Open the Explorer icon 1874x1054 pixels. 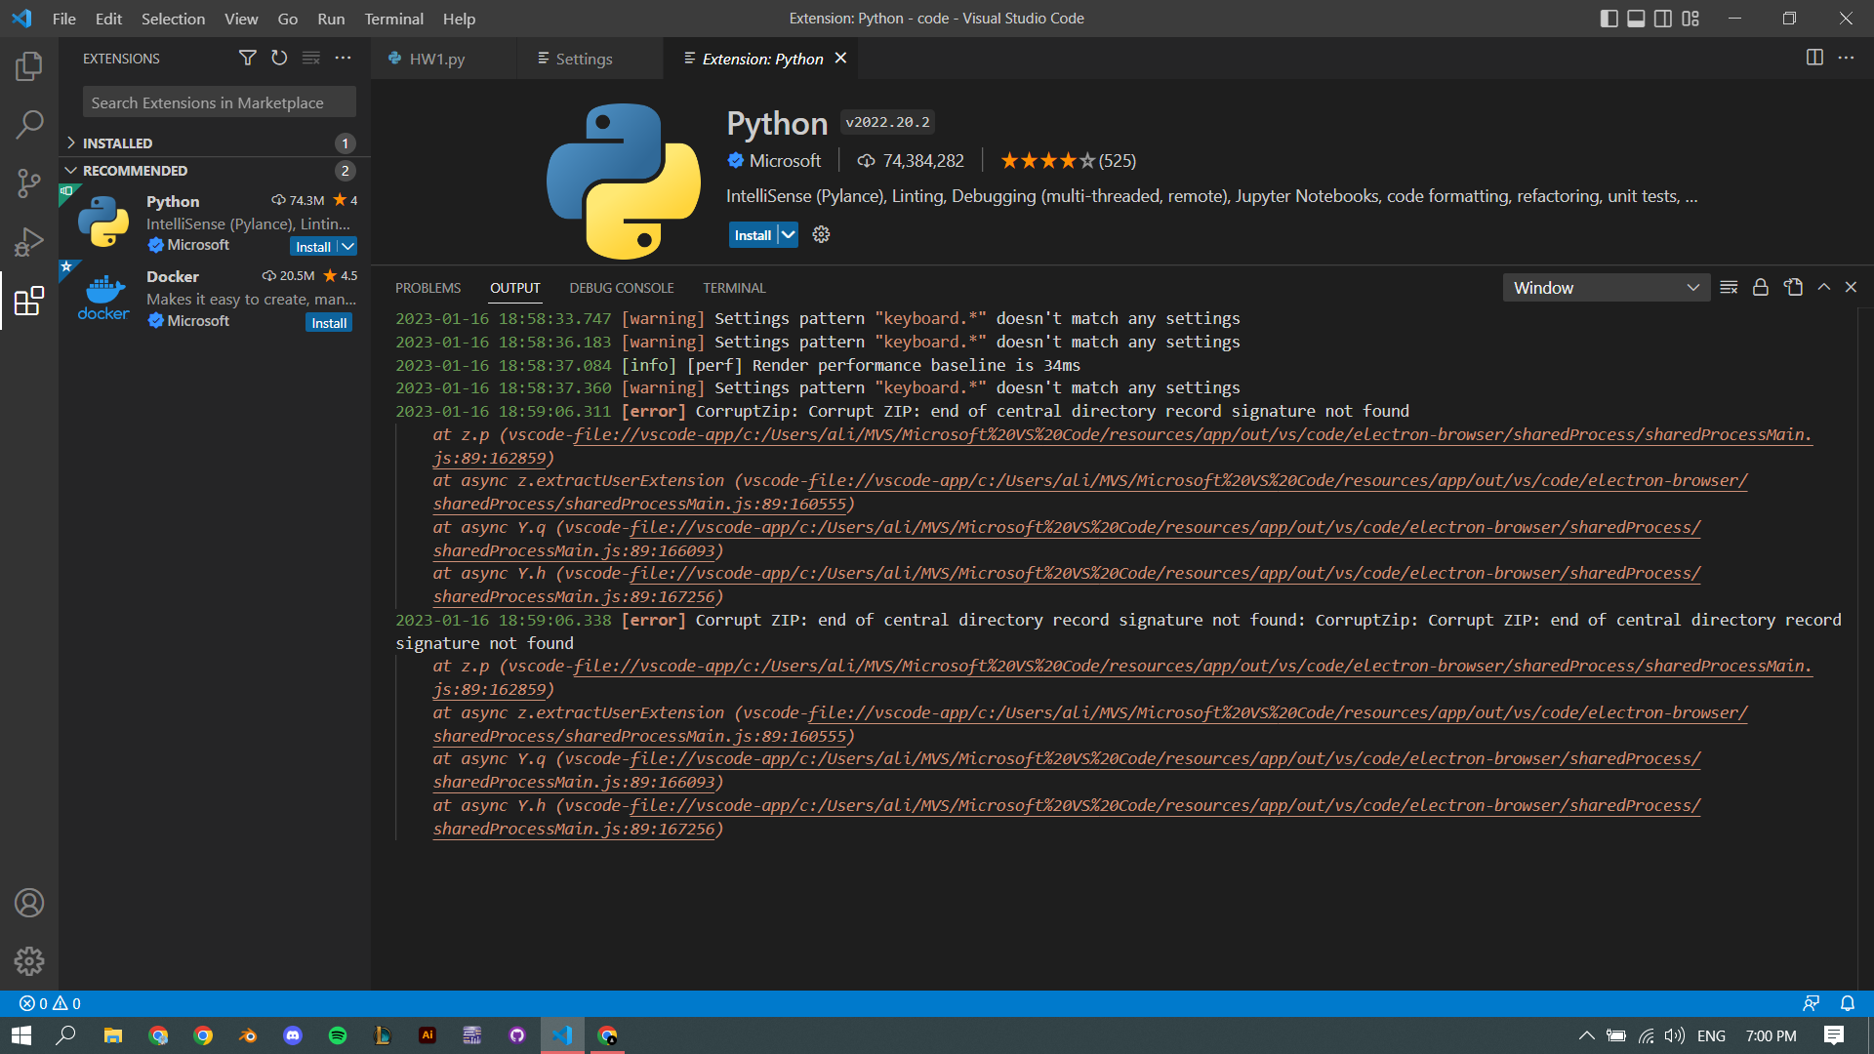[28, 66]
